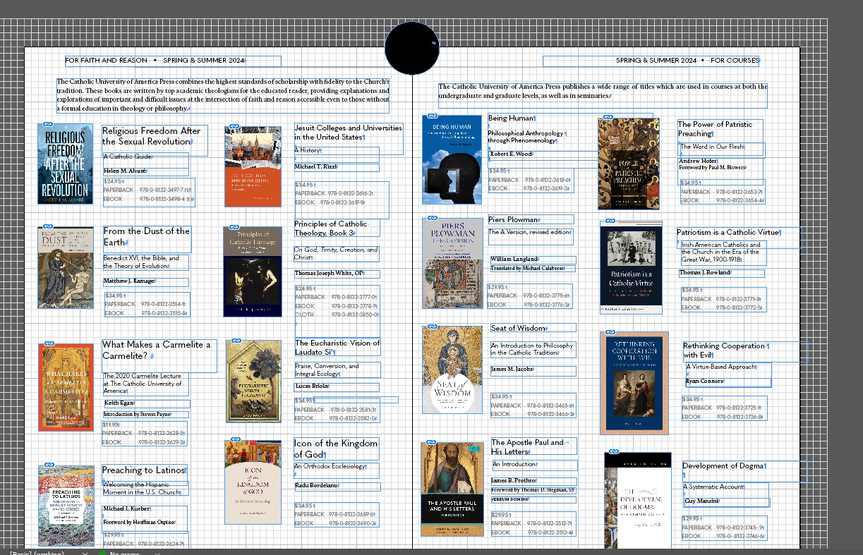Click link badge on Patristic Preaching cover
Screen dimensions: 863x555
(x=608, y=119)
